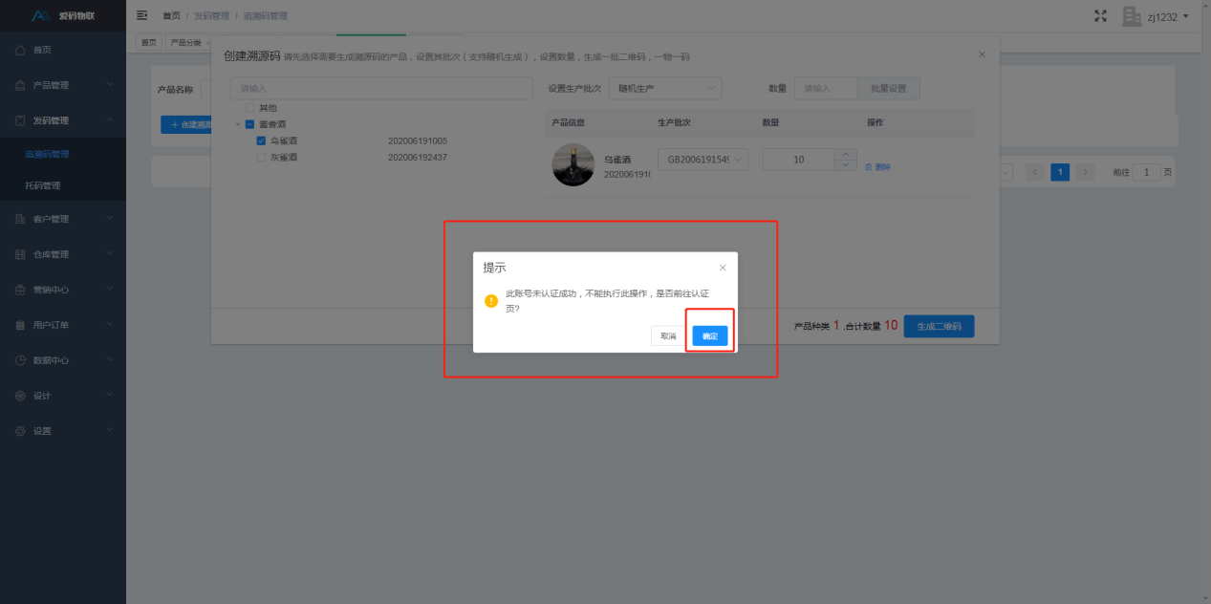Toggle the sidebar collapse hamburger icon

coord(142,15)
